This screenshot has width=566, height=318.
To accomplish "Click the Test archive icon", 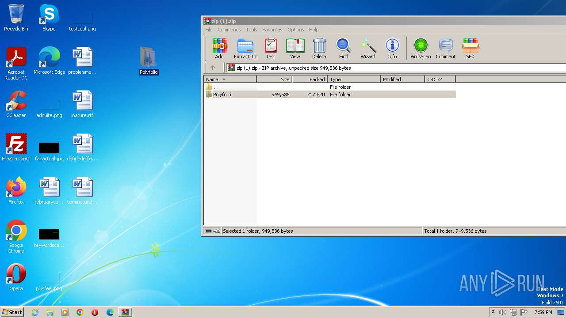I will [x=271, y=48].
